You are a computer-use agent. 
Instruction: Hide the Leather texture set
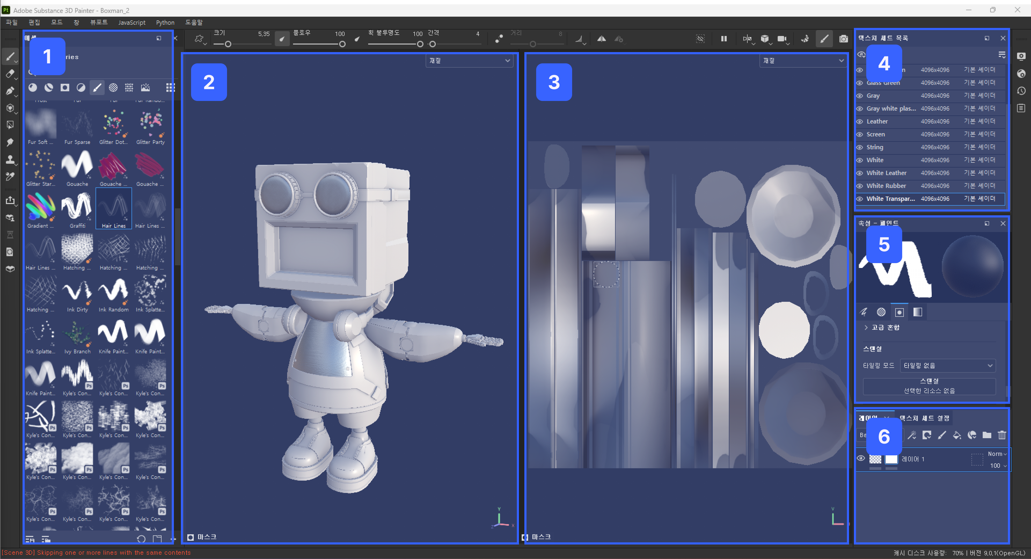pos(859,121)
